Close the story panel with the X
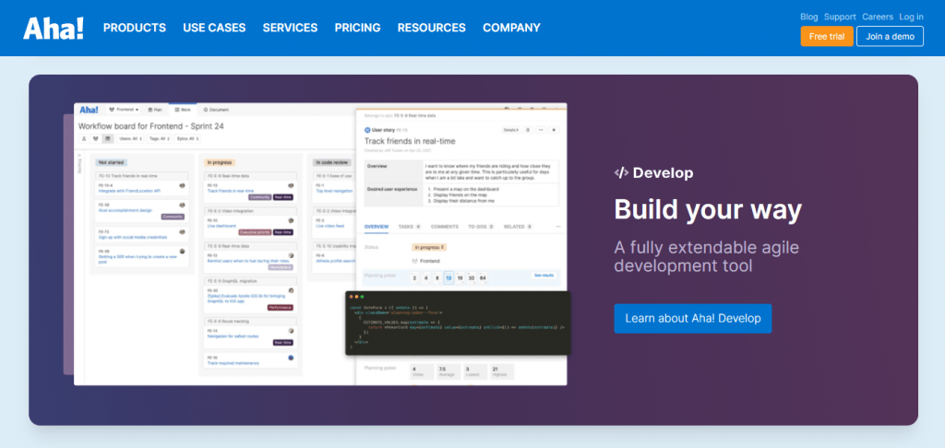Screen dimensions: 945x448 [554, 130]
